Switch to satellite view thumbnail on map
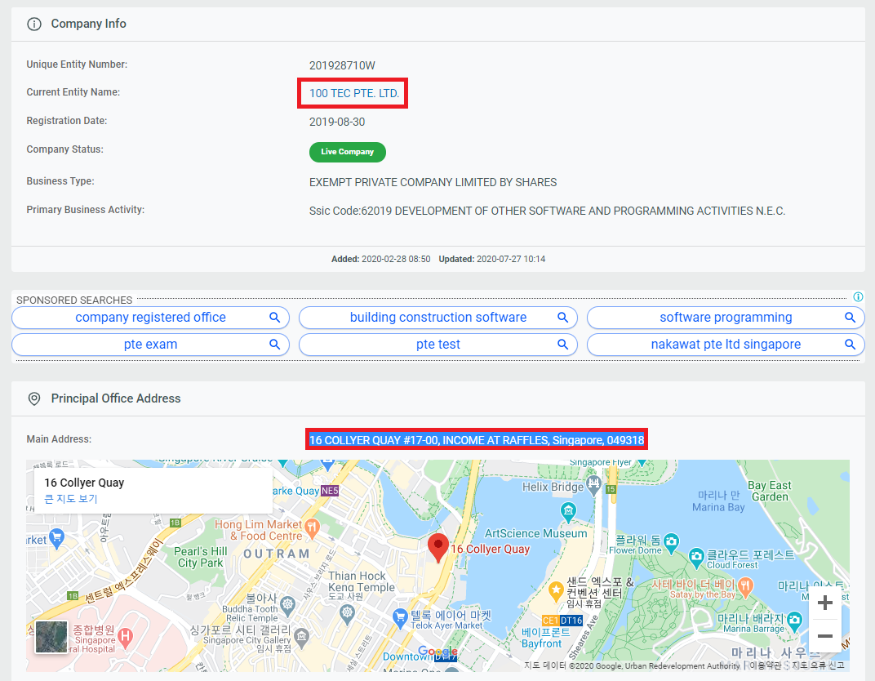Image resolution: width=875 pixels, height=681 pixels. pos(51,637)
